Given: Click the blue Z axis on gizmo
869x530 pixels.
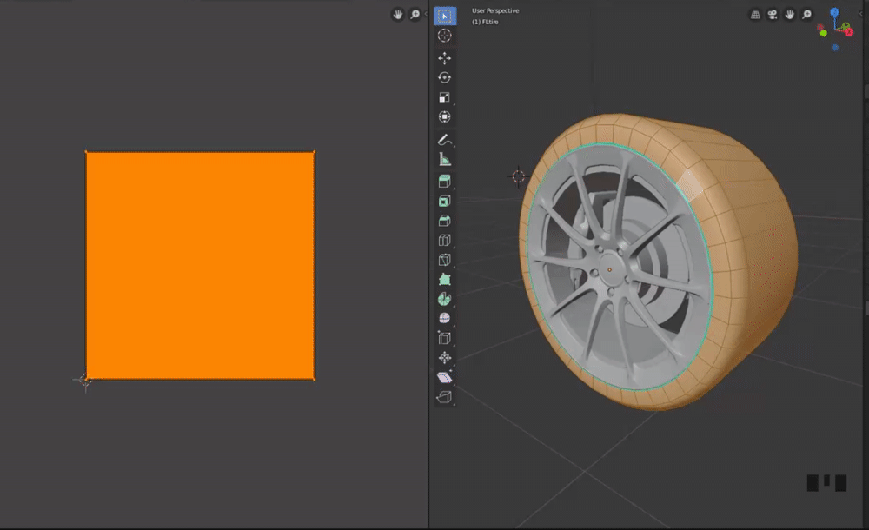Looking at the screenshot, I should (834, 13).
